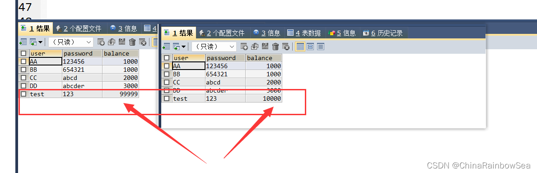Delete selected rows in right results window
537x173 pixels.
coord(276,46)
